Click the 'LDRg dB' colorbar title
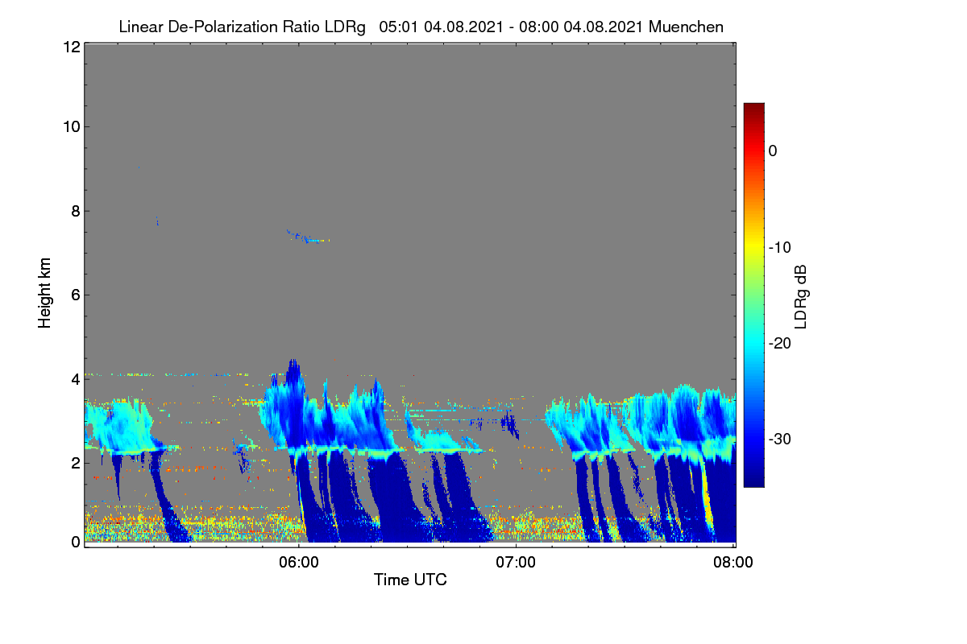Image resolution: width=967 pixels, height=644 pixels. click(x=801, y=295)
